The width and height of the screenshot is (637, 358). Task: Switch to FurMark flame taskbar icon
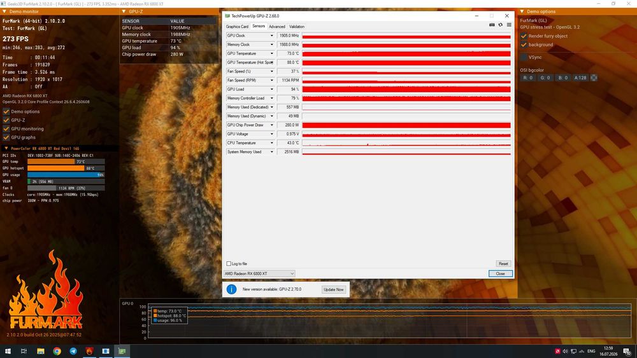89,351
